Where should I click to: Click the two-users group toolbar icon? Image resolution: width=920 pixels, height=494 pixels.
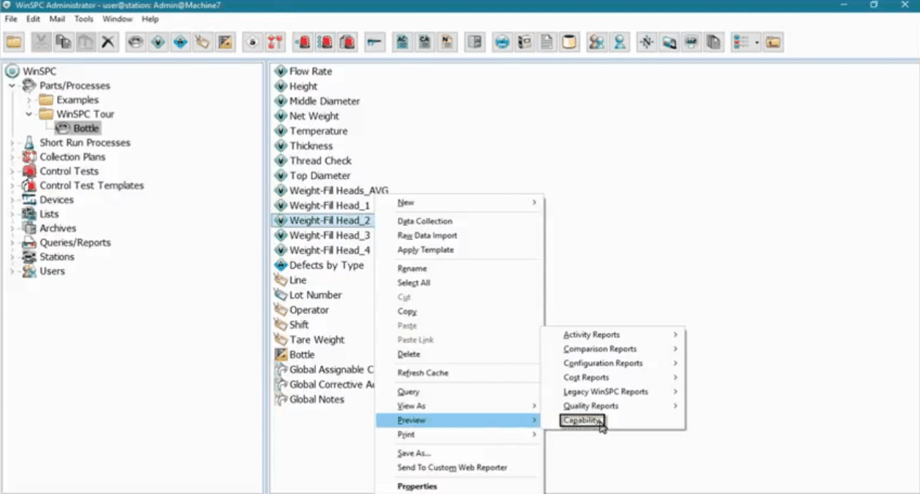coord(596,43)
